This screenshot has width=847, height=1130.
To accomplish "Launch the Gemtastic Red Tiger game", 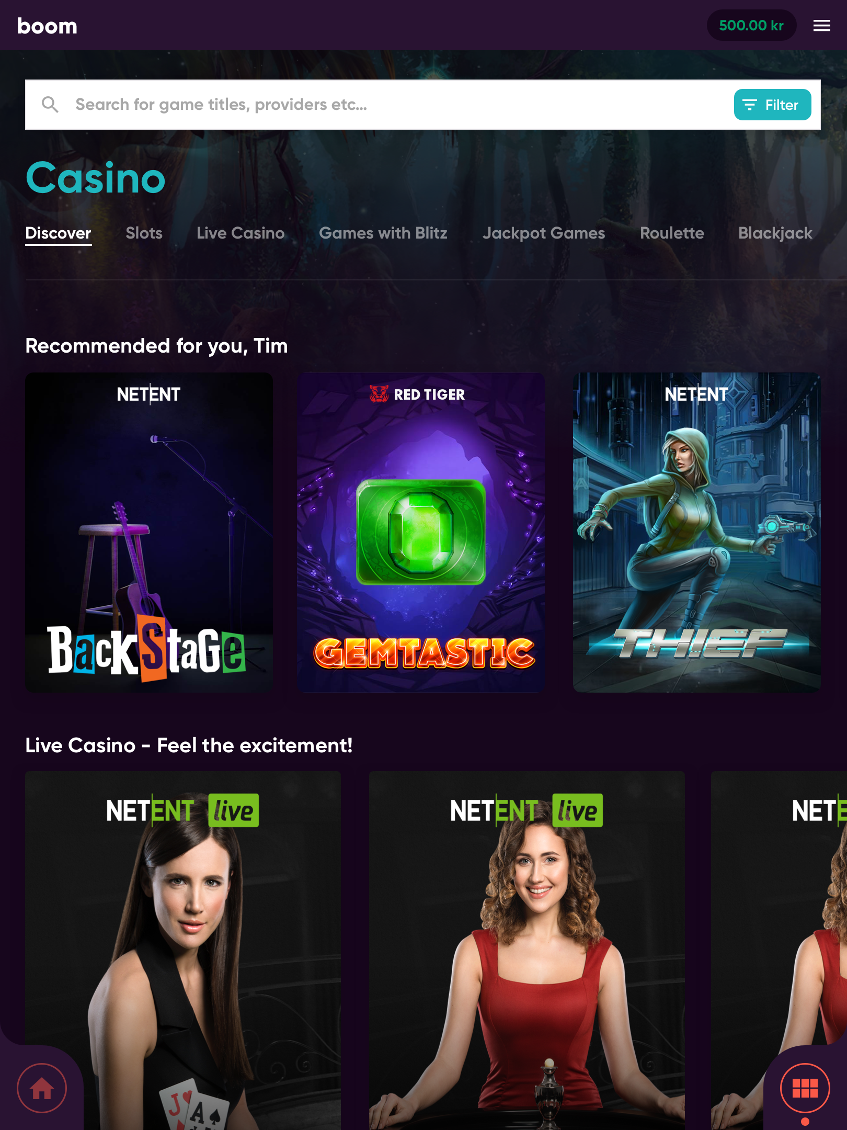I will [x=421, y=532].
